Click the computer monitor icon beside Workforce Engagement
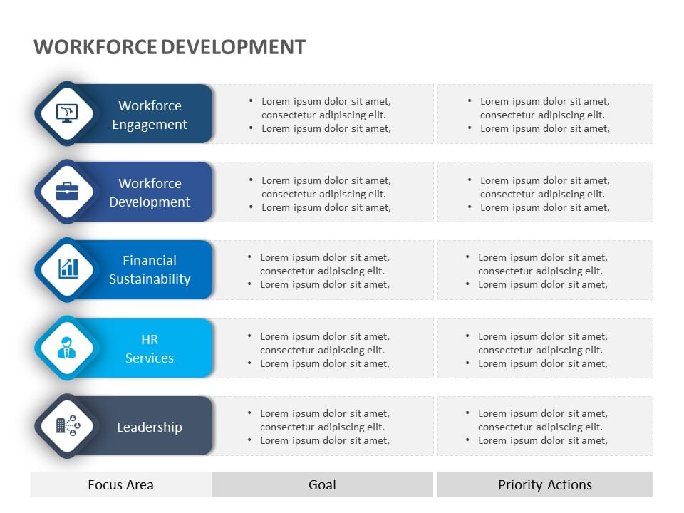The height and width of the screenshot is (513, 684). [x=66, y=114]
